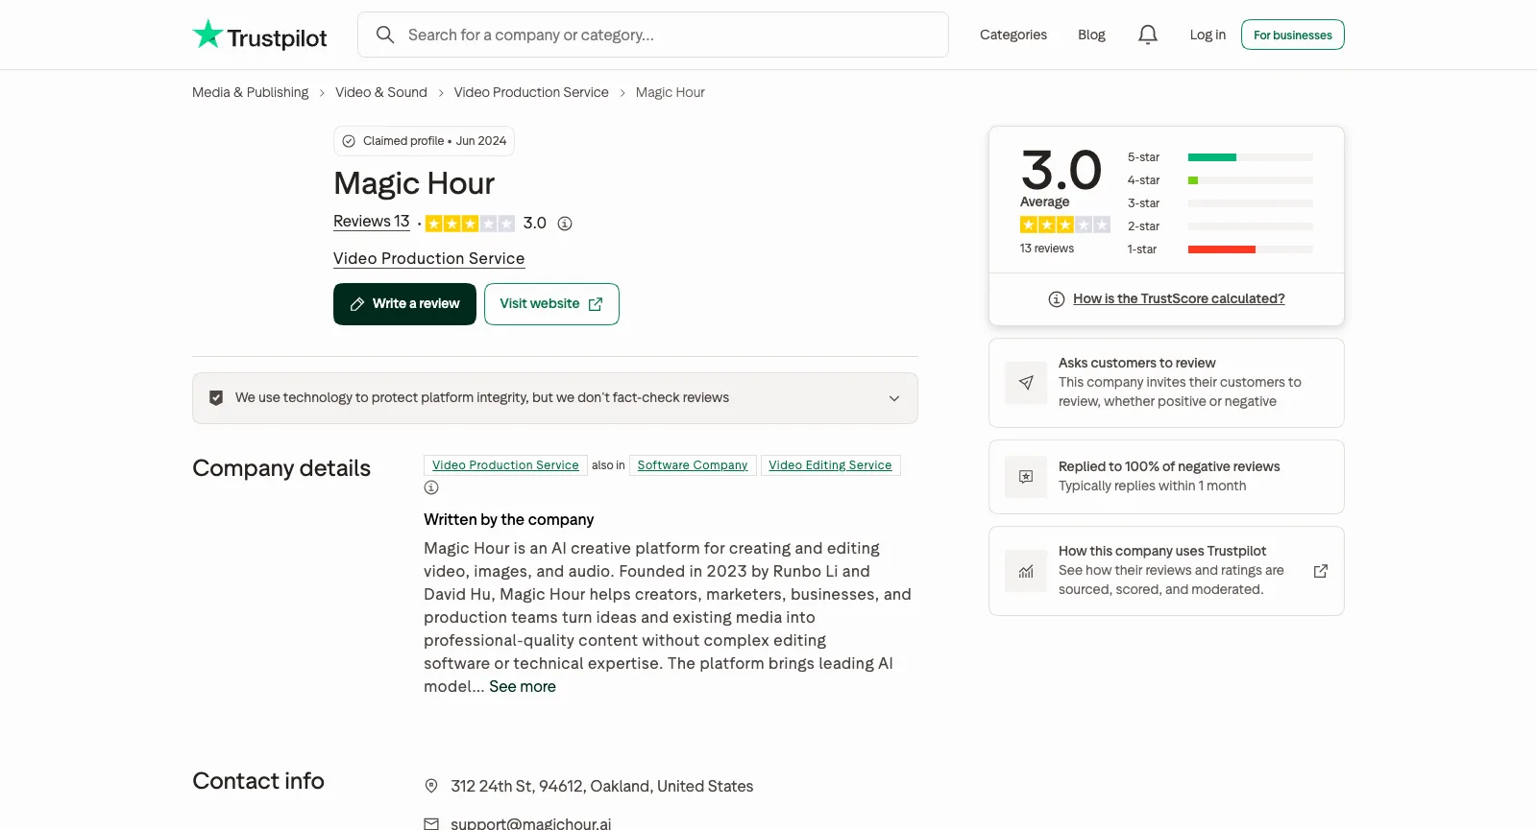
Task: Filter reviews by the 4-star bar
Action: tap(1251, 180)
